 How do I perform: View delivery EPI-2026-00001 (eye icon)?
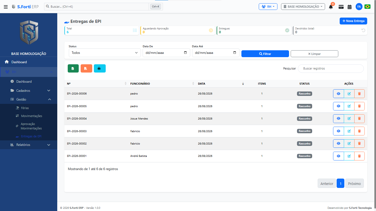click(339, 156)
